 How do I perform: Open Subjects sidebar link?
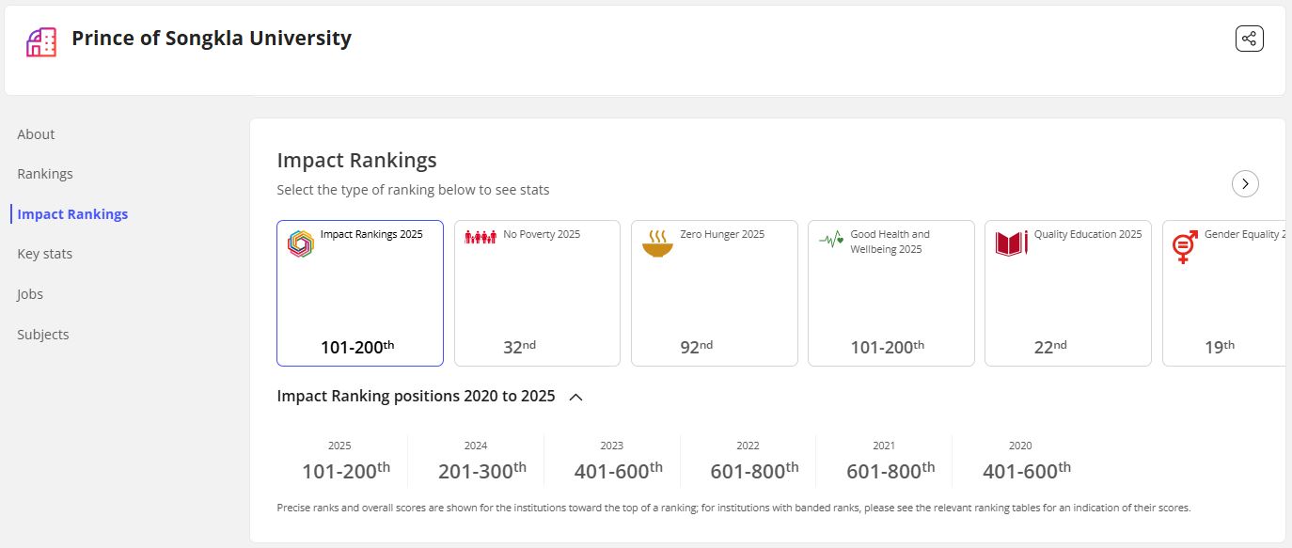(43, 335)
